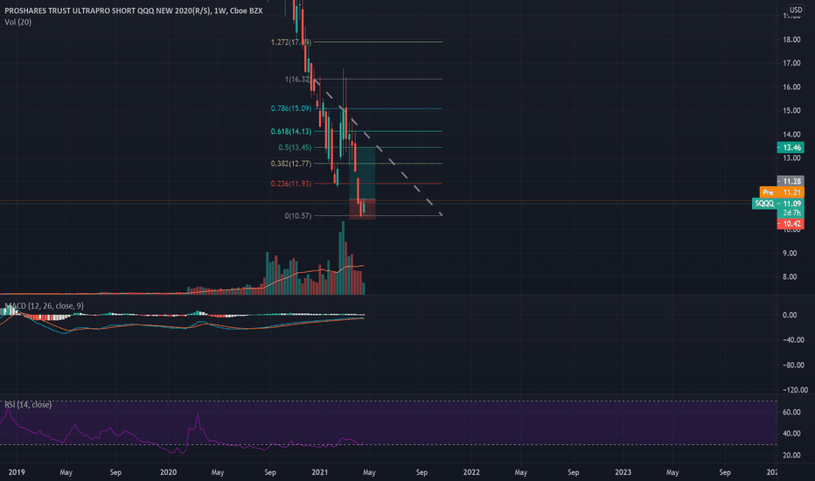This screenshot has height=481, width=815.
Task: Click the 9.00 price axis tick
Action: (790, 254)
